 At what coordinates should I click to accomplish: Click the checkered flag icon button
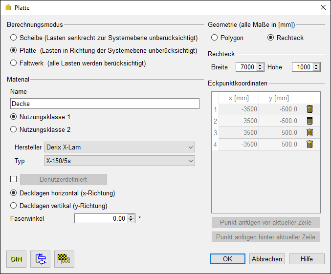click(65, 259)
